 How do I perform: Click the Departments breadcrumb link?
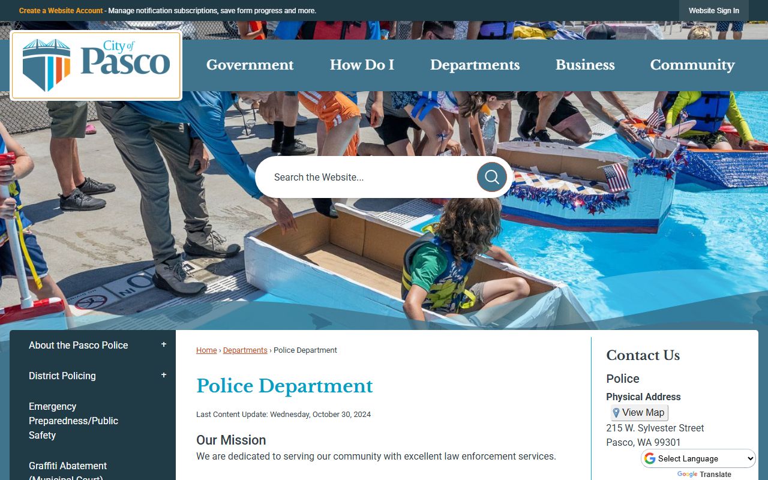[x=245, y=350]
